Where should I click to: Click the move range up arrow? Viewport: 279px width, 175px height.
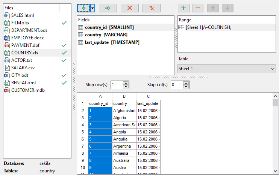point(213,8)
